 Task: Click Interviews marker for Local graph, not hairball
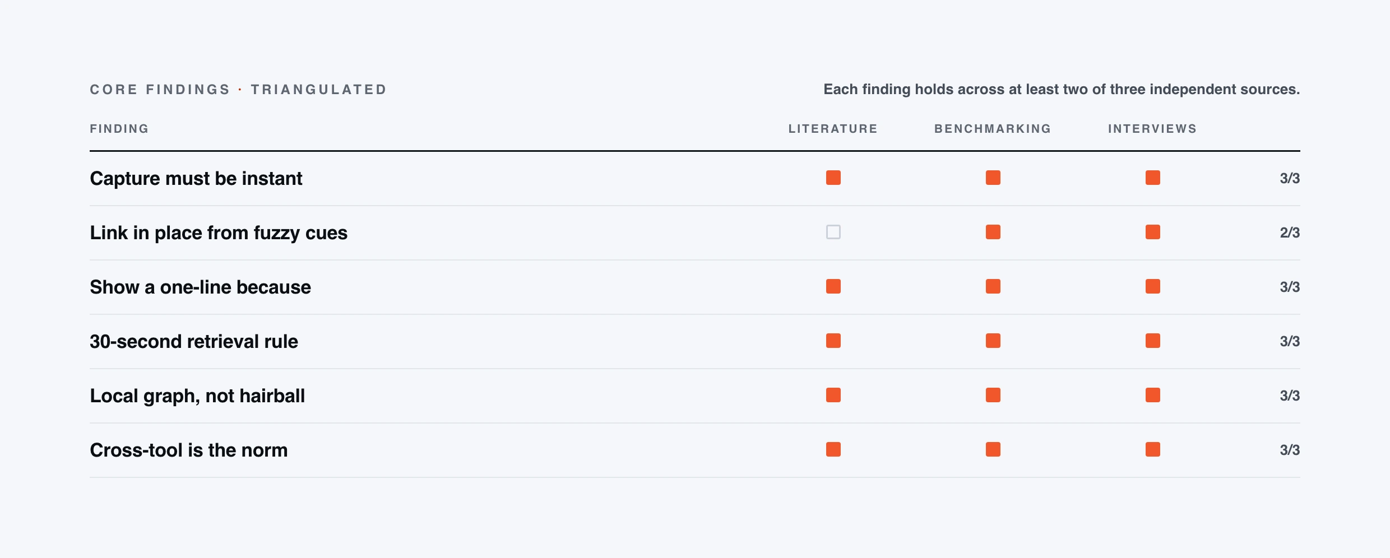(x=1153, y=395)
